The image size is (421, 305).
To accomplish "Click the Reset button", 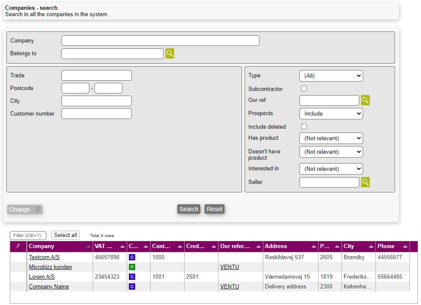I will (x=215, y=209).
